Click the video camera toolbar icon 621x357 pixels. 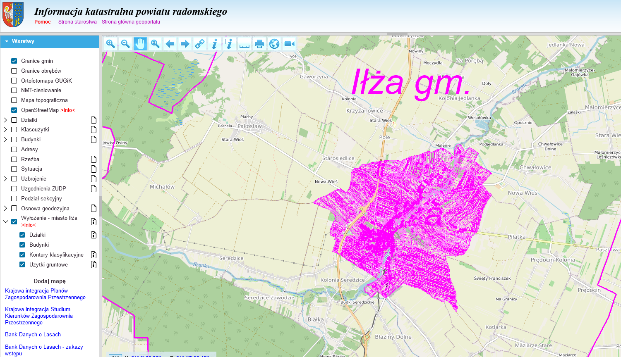(289, 44)
